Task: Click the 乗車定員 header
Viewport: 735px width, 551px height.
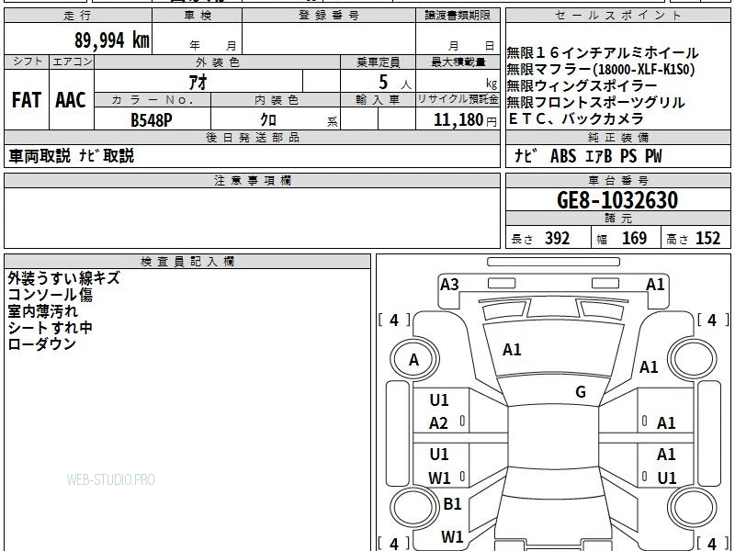Action: 378,62
